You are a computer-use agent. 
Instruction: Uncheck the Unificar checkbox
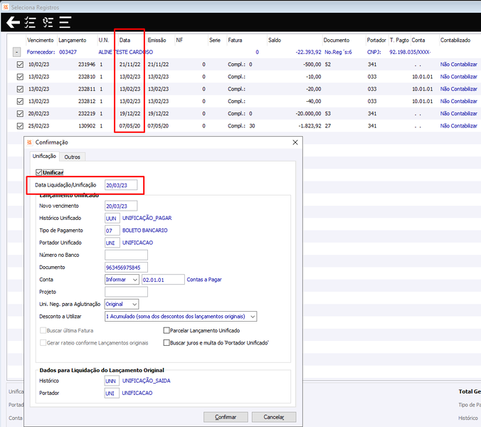[39, 172]
